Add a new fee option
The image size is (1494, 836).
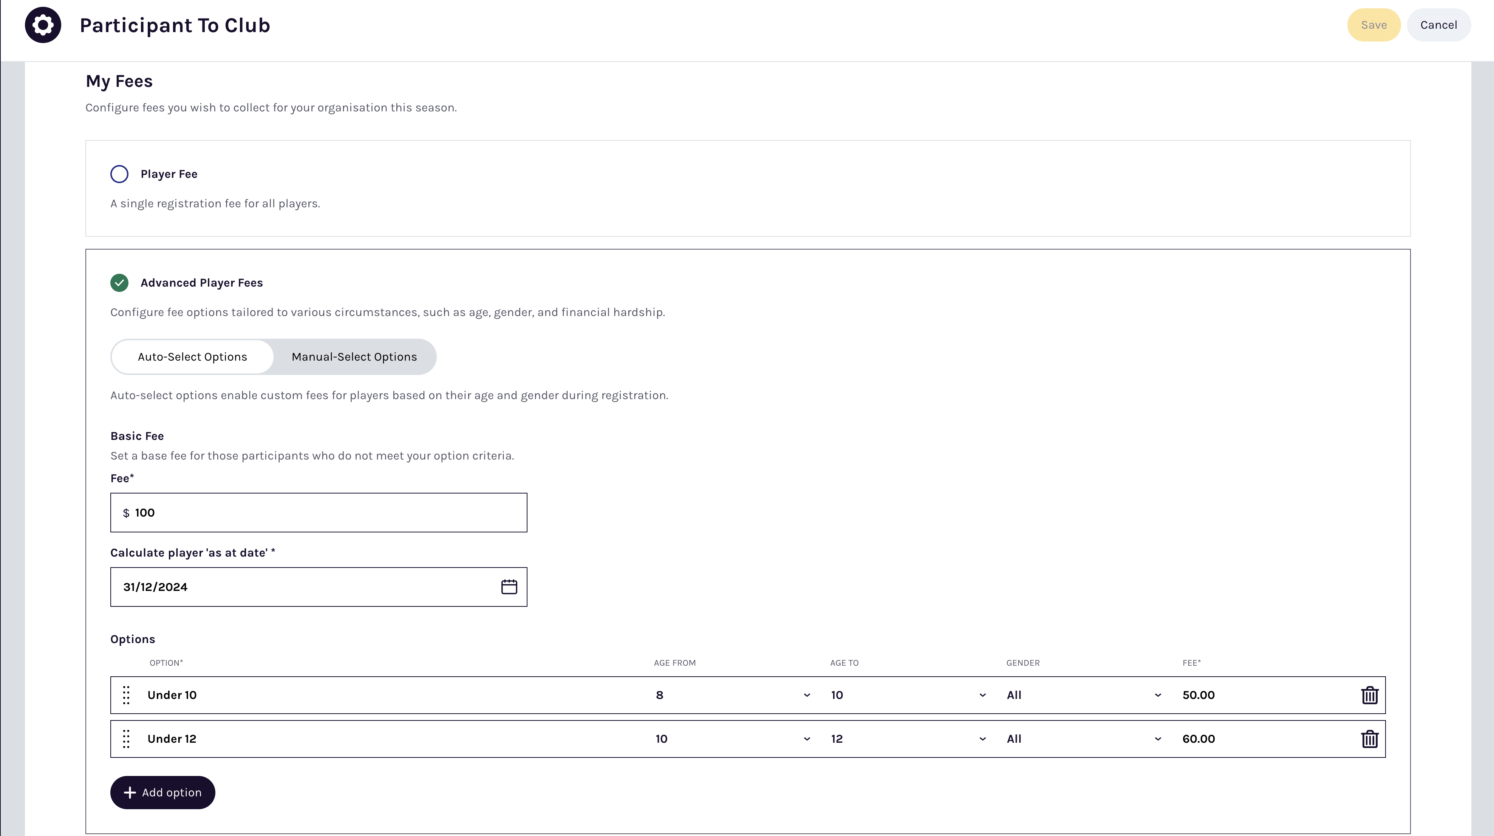pyautogui.click(x=163, y=793)
